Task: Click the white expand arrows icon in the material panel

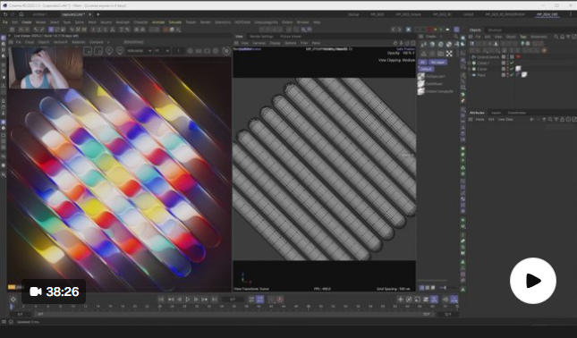Action: [x=449, y=54]
